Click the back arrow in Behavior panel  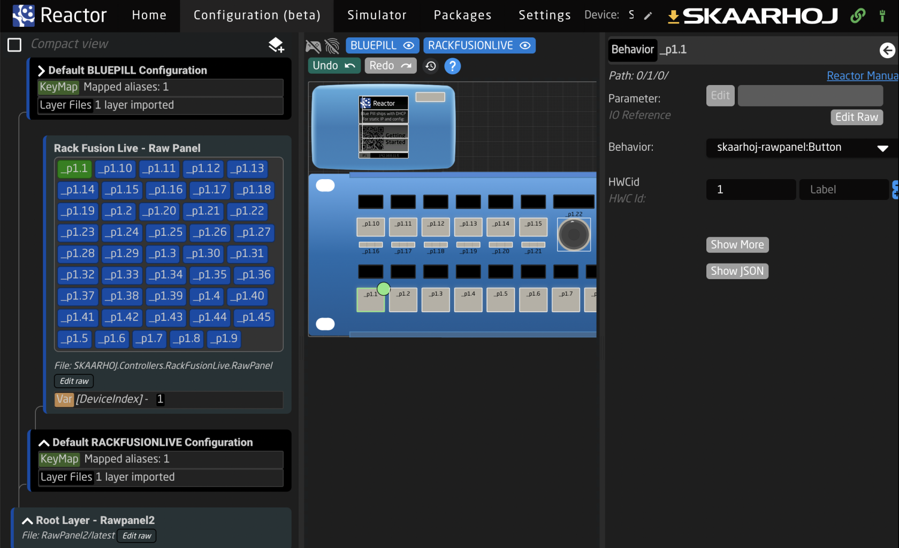887,50
